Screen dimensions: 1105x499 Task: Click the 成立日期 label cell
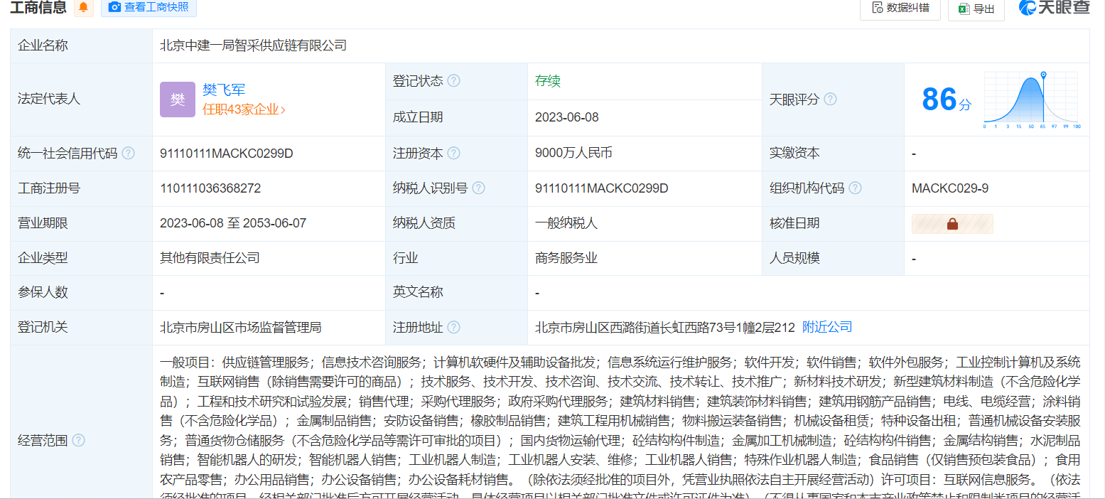(x=456, y=117)
